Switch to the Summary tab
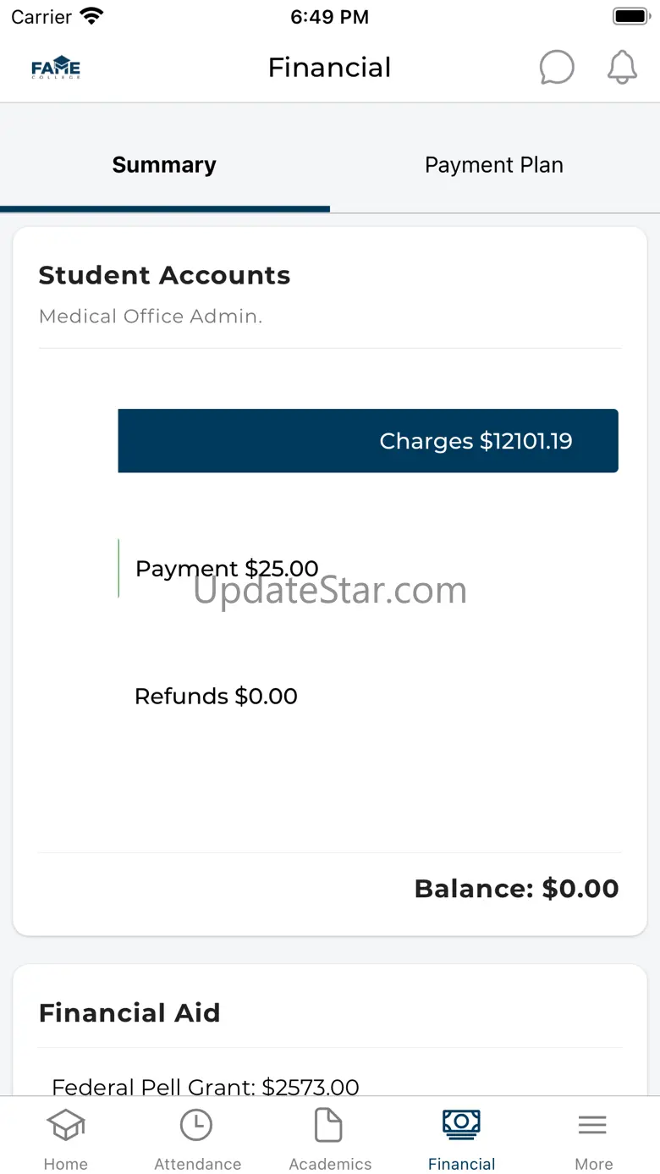 pyautogui.click(x=164, y=165)
